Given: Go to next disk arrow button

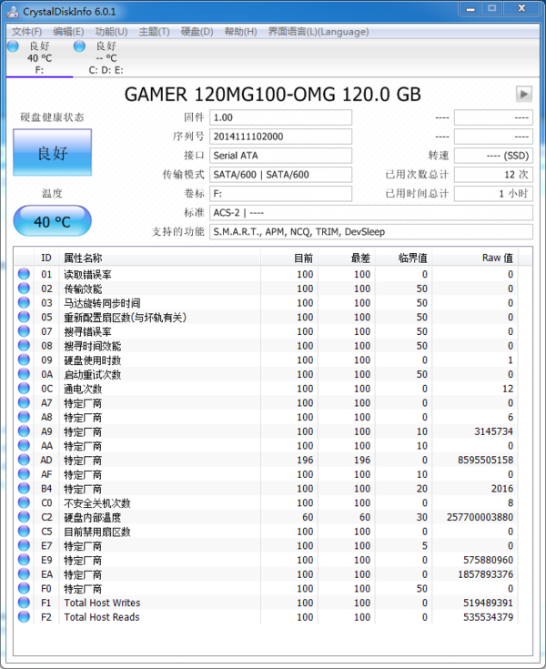Looking at the screenshot, I should (524, 94).
